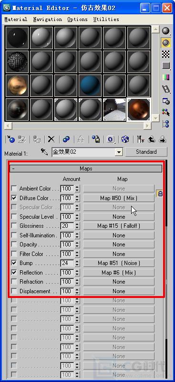Click the Make Preview film icon
This screenshot has height=382, width=175.
pos(166,89)
